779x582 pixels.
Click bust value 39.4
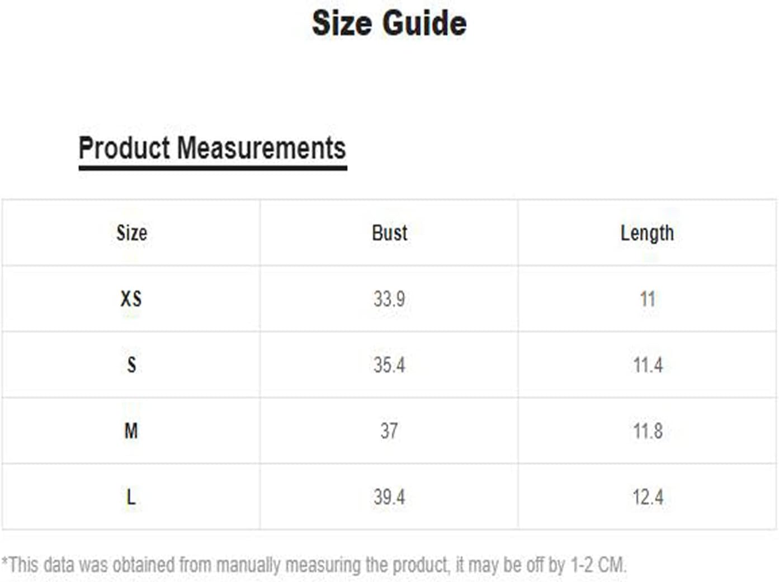click(x=389, y=496)
